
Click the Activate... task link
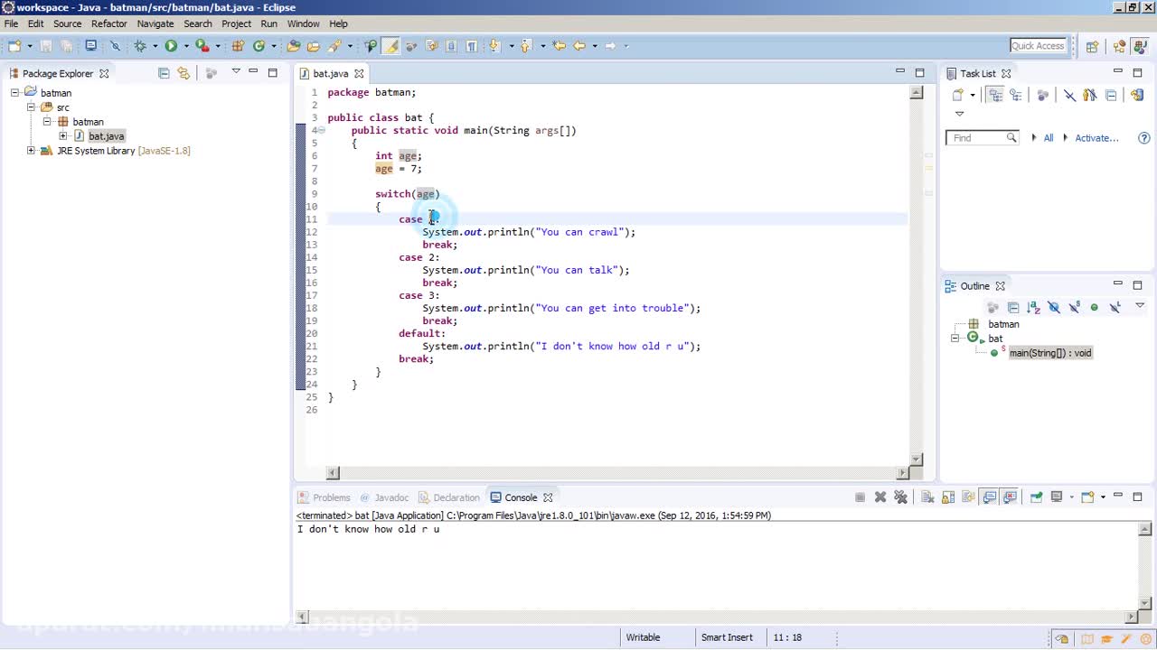coord(1096,138)
